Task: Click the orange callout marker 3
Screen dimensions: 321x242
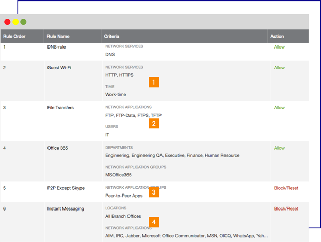Action: point(153,192)
